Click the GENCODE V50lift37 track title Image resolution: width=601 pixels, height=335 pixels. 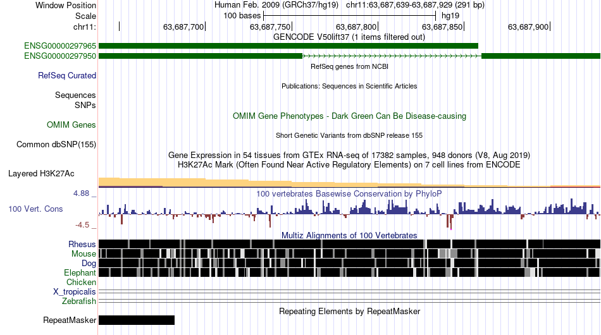point(349,37)
